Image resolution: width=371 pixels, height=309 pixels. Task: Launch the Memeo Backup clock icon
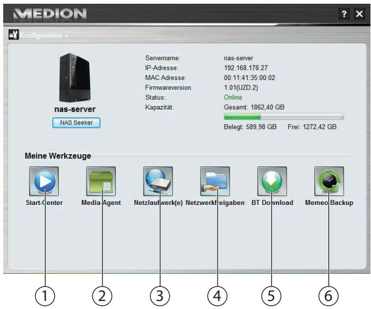tap(329, 181)
